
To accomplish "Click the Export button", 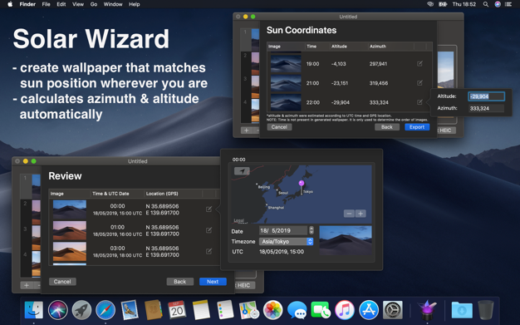I will pyautogui.click(x=417, y=127).
